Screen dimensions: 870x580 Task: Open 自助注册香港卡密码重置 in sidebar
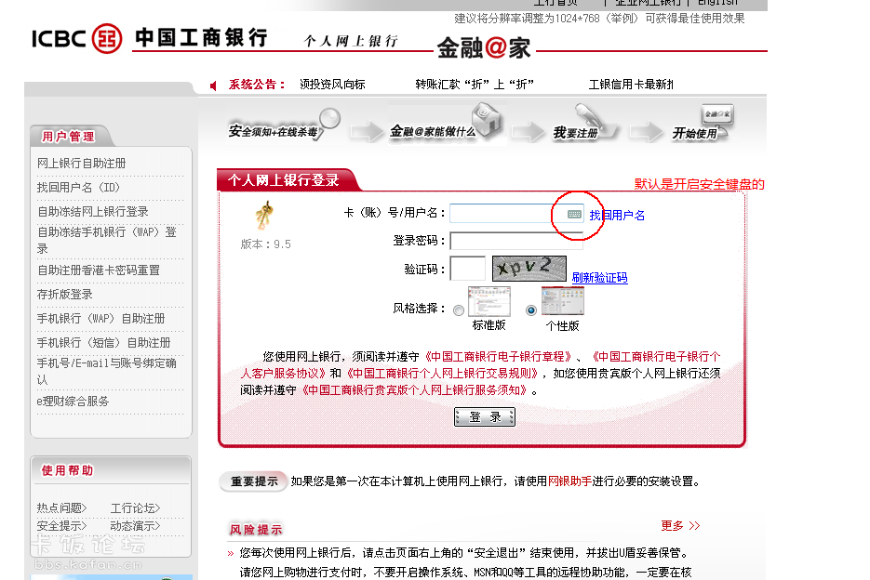pyautogui.click(x=99, y=270)
